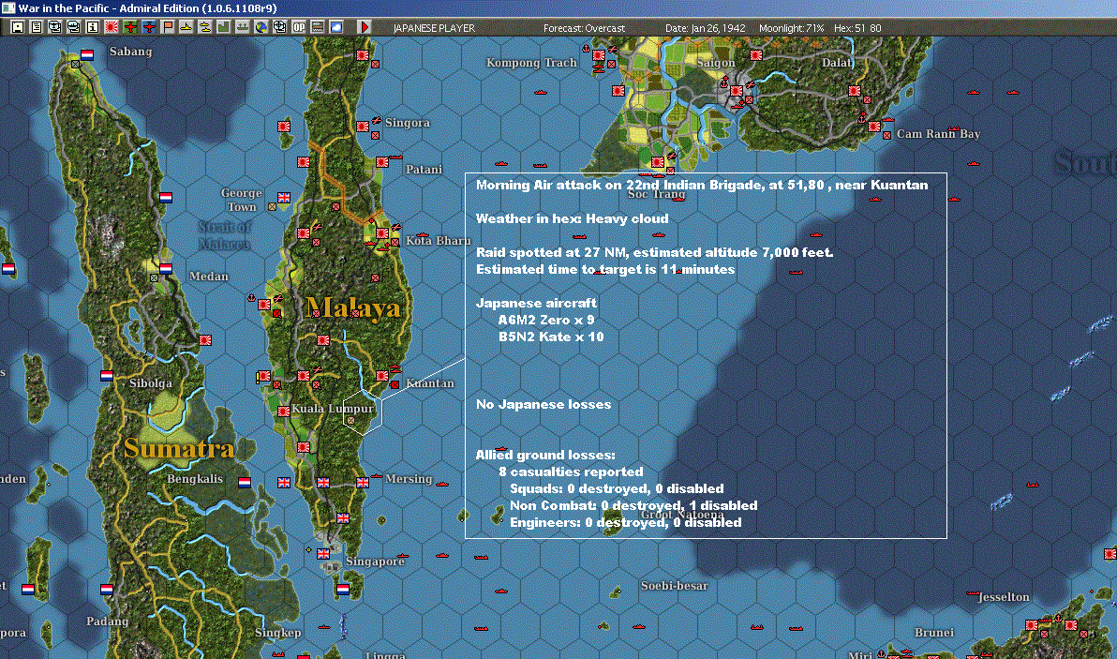Click the red play arrow end turn button
Viewport: 1117px width, 659px height.
point(364,27)
